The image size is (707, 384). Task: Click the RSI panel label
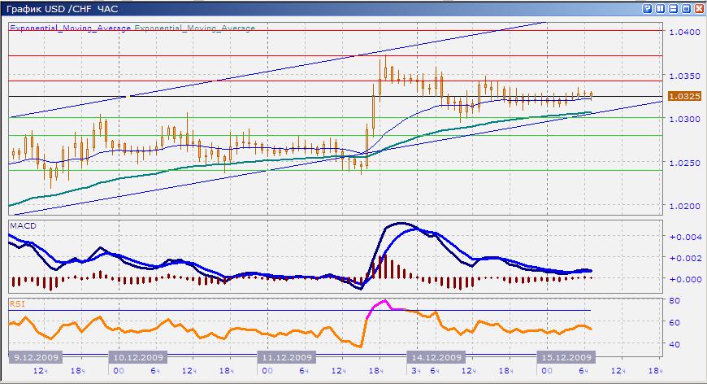(17, 304)
